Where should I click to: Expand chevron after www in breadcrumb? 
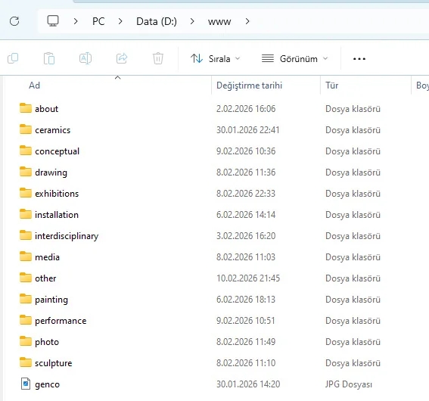(x=247, y=21)
